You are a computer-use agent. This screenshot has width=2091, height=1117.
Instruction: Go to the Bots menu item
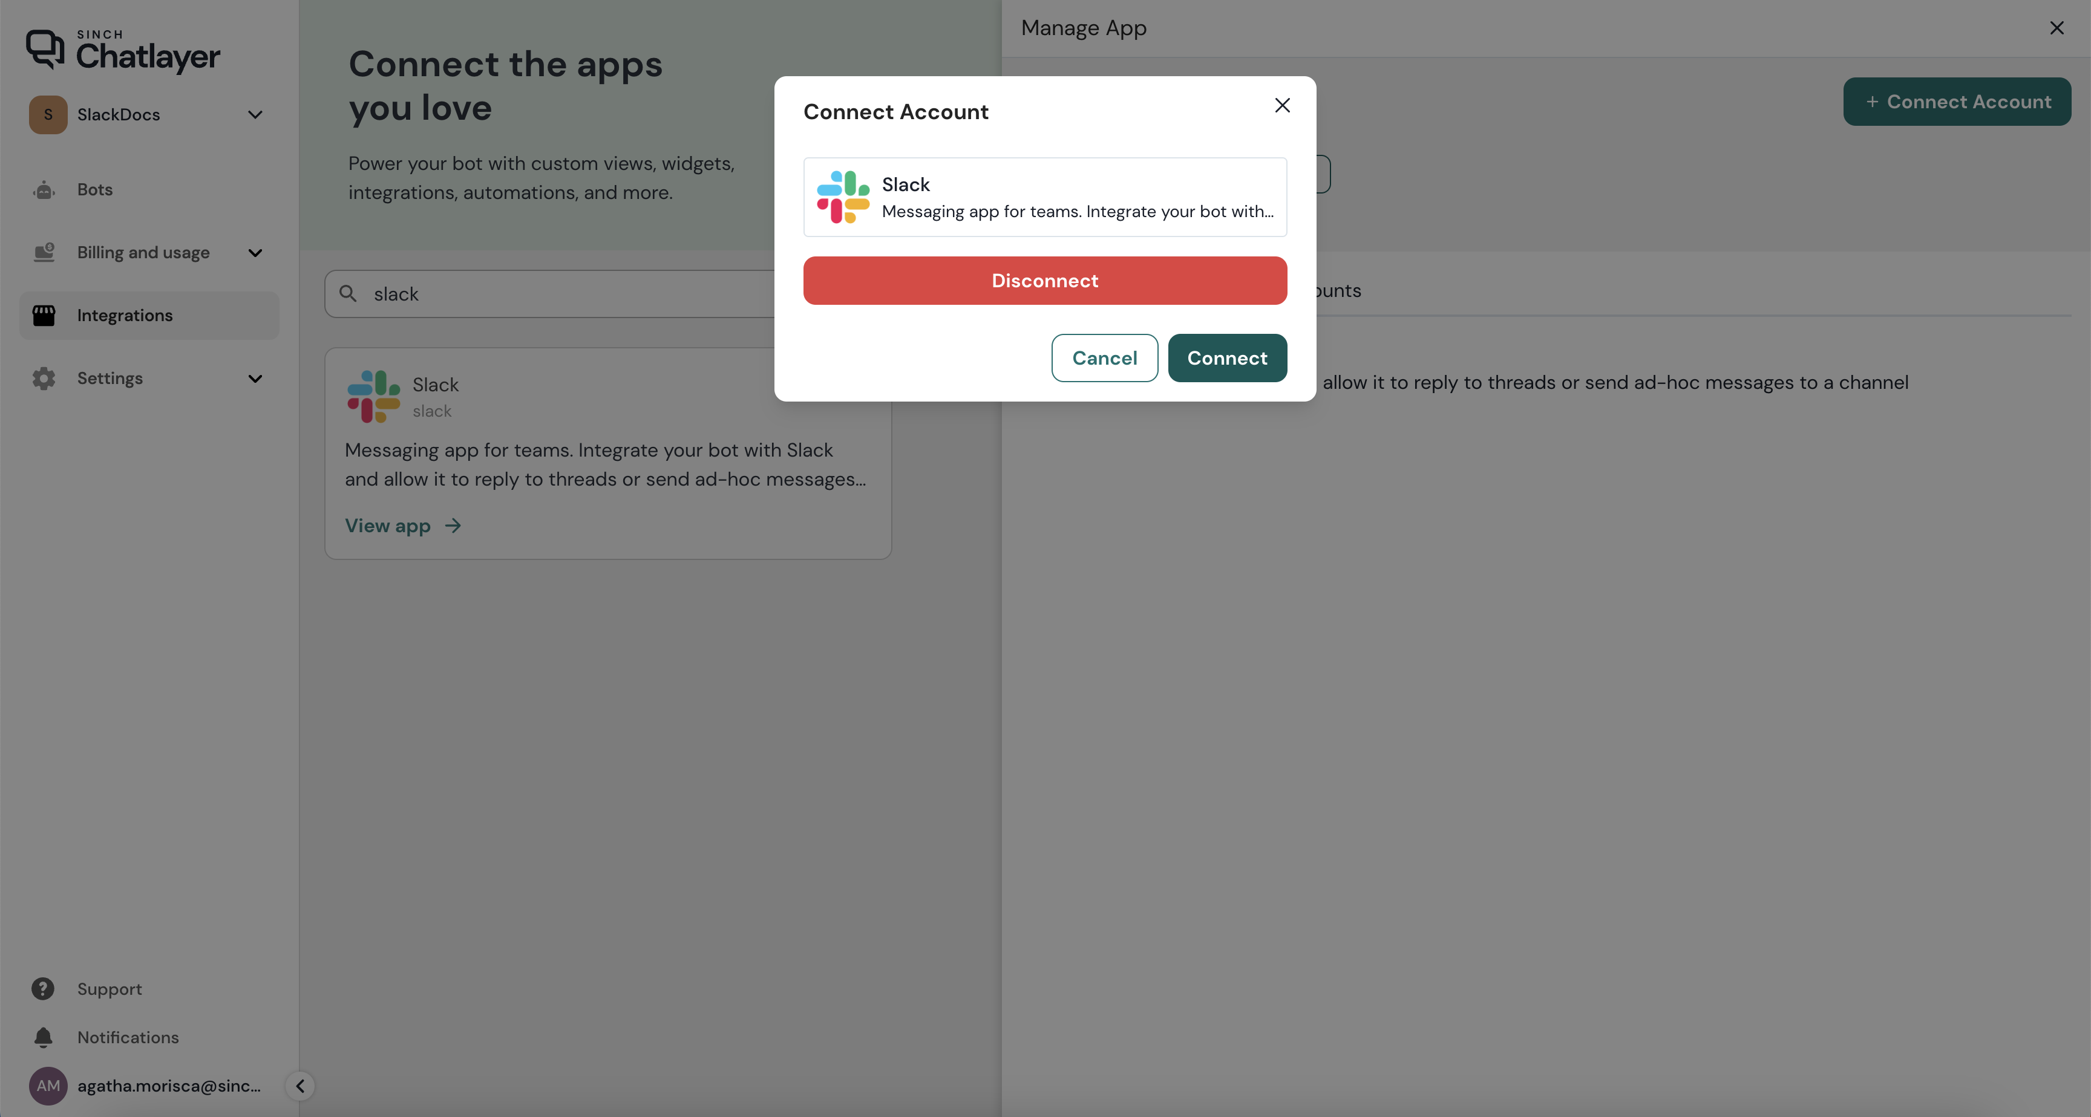tap(95, 190)
